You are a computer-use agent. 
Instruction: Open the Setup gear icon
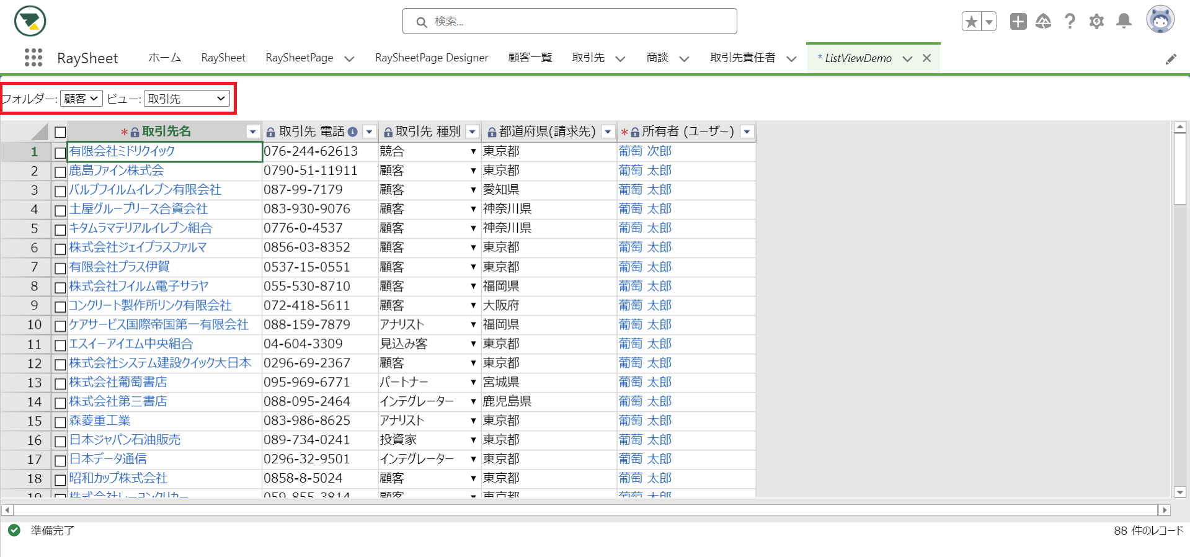[x=1096, y=22]
